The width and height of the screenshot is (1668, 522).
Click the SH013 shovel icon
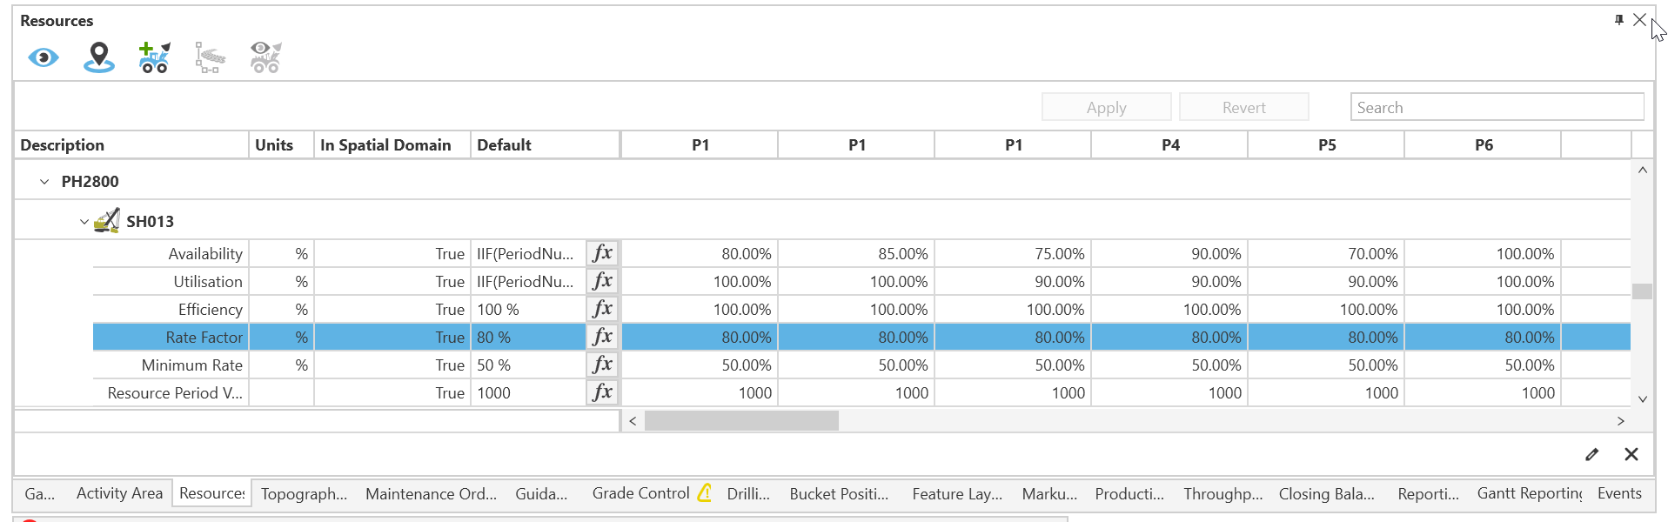coord(107,221)
